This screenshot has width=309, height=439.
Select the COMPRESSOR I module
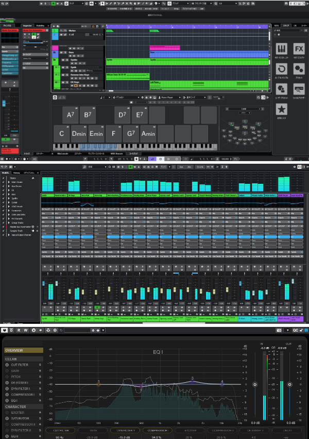[x=23, y=395]
